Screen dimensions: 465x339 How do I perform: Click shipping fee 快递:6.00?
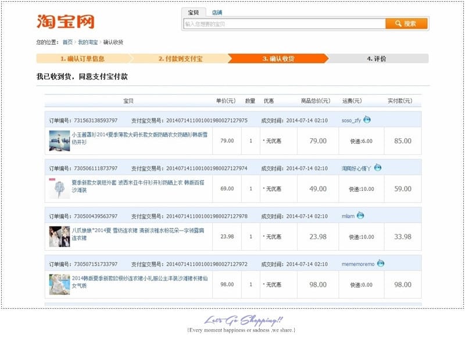361,141
